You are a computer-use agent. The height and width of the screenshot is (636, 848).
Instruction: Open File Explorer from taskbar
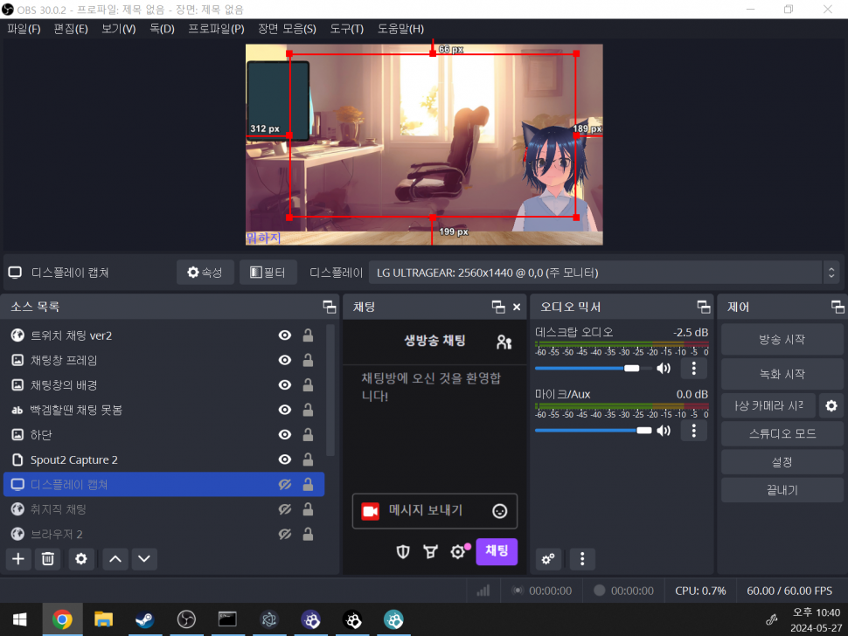click(x=103, y=619)
